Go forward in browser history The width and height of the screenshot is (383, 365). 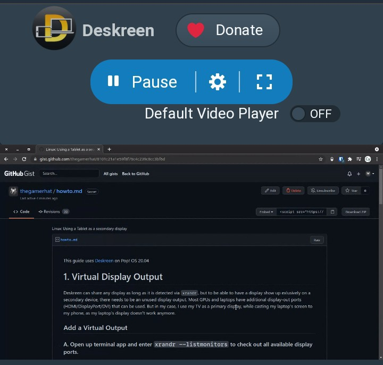click(x=15, y=159)
